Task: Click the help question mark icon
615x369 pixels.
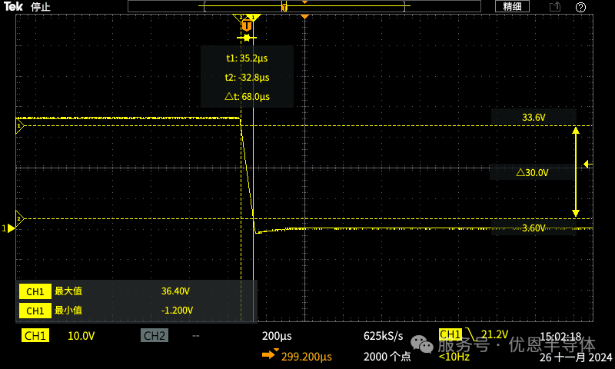Action: [580, 7]
